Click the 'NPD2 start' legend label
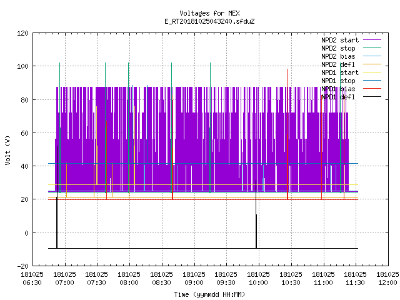The width and height of the screenshot is (400, 300). coord(340,40)
